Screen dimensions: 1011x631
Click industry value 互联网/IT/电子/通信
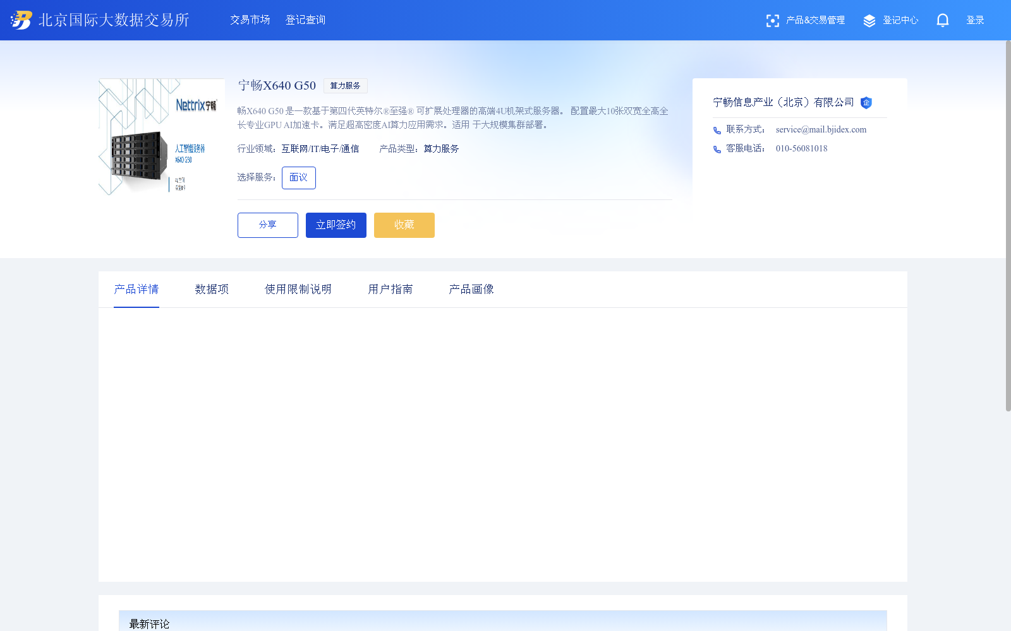[x=320, y=149]
